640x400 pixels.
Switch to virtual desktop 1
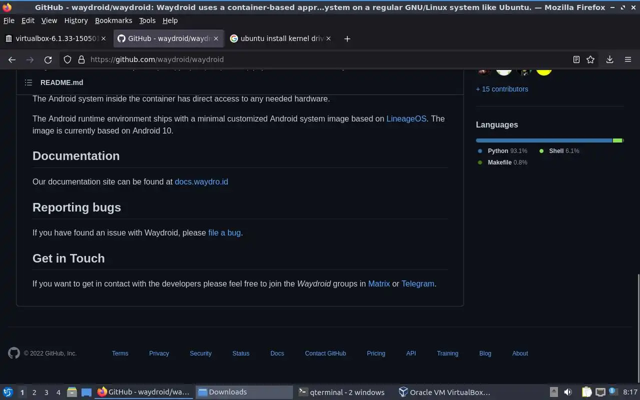pos(22,392)
